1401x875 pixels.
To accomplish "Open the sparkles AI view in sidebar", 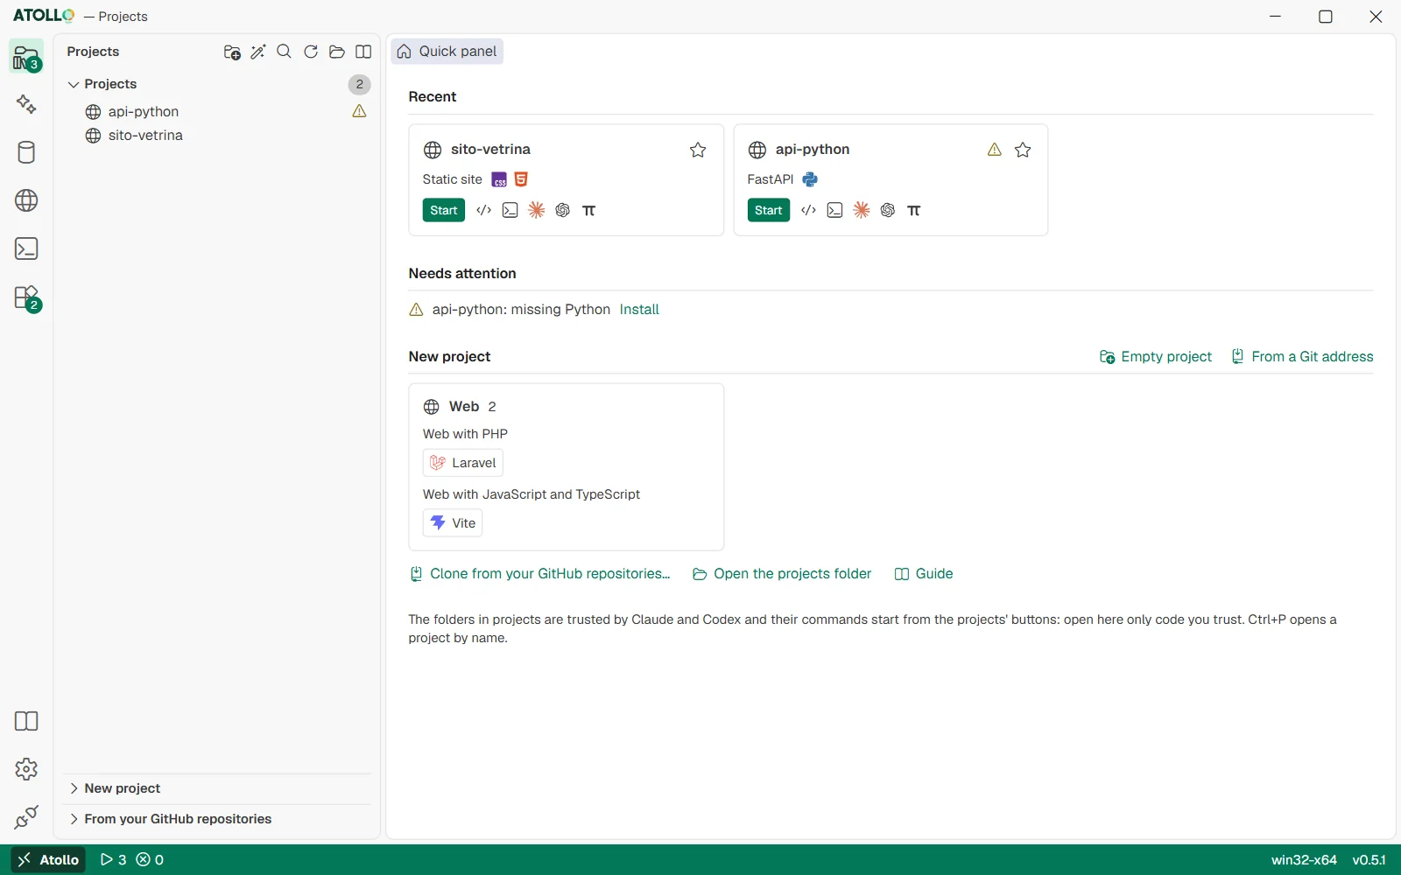I will (26, 104).
